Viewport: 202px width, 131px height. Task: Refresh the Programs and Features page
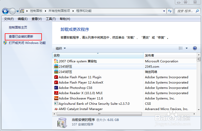point(170,11)
